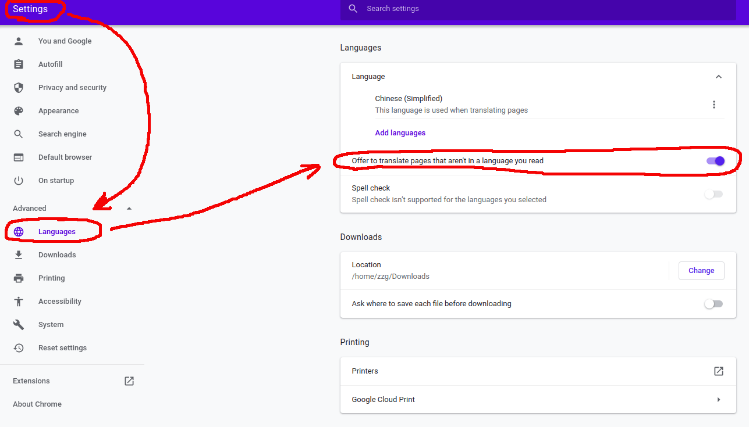Screen dimensions: 749x427
Task: Select the You and Google profile icon
Action: click(19, 41)
